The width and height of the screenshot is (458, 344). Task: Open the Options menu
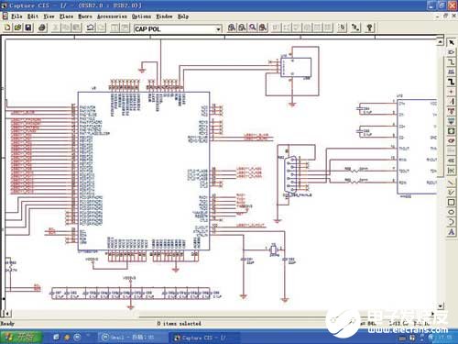pyautogui.click(x=141, y=17)
